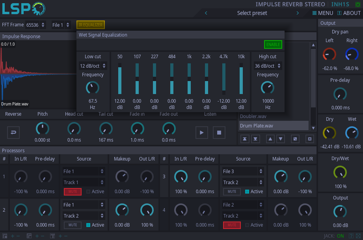Open the FFT Frame 65536 dropdown
This screenshot has height=240, width=363.
(35, 25)
